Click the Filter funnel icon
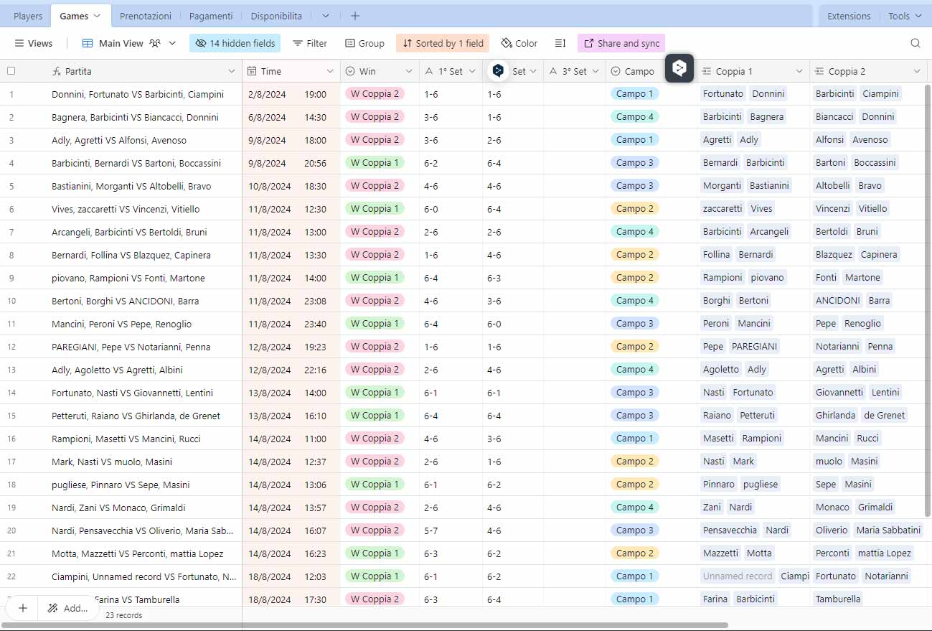The height and width of the screenshot is (631, 932). 298,43
